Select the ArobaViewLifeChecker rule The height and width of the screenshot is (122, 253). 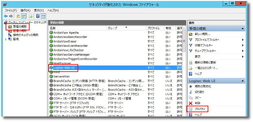click(x=115, y=50)
